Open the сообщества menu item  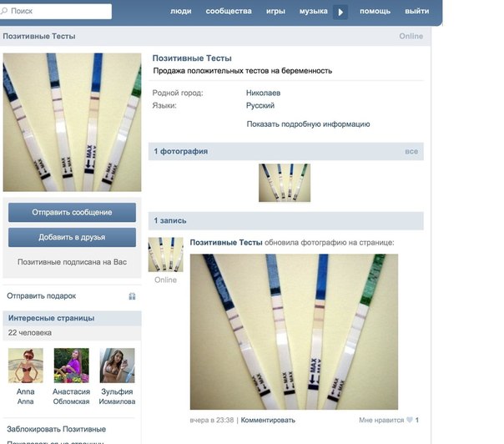pos(229,11)
